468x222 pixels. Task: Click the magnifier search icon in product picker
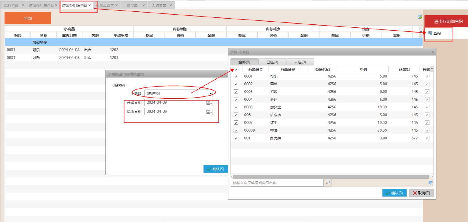[x=327, y=183]
